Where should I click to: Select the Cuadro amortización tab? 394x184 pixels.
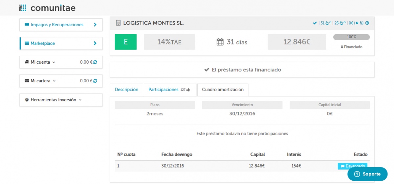point(223,90)
